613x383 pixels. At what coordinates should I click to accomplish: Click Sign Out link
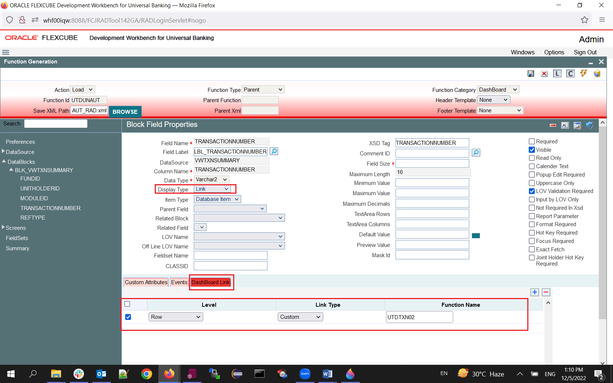585,52
